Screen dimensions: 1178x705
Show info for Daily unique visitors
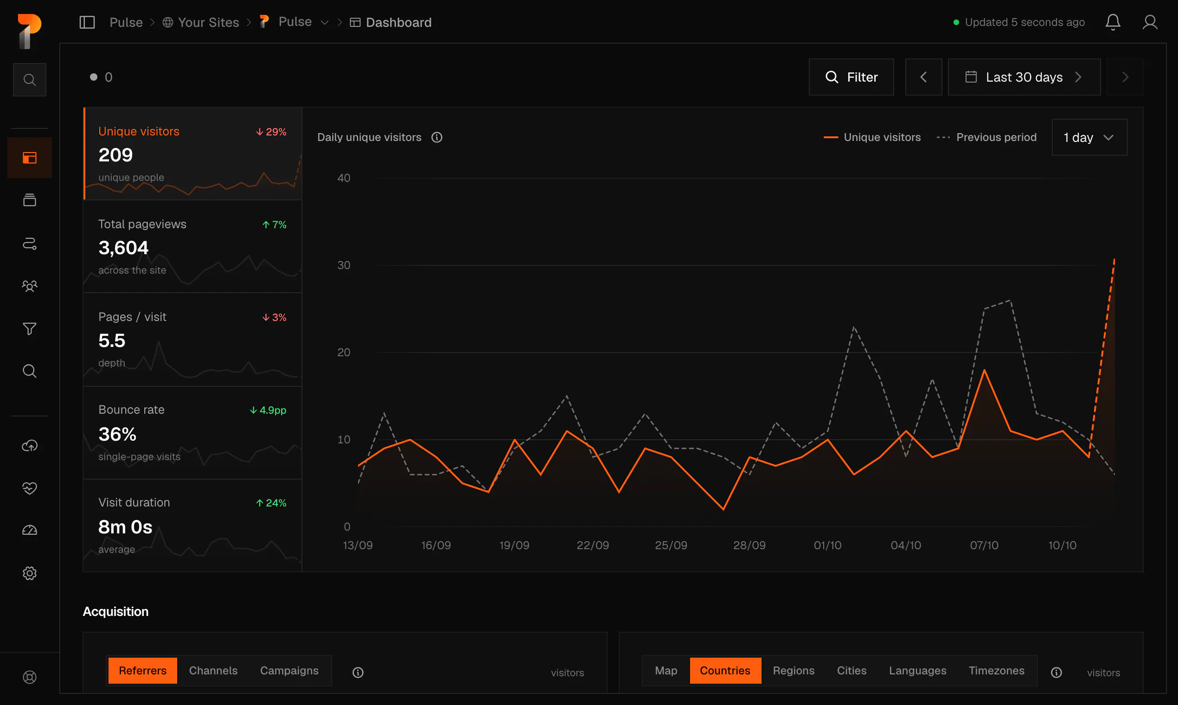436,137
